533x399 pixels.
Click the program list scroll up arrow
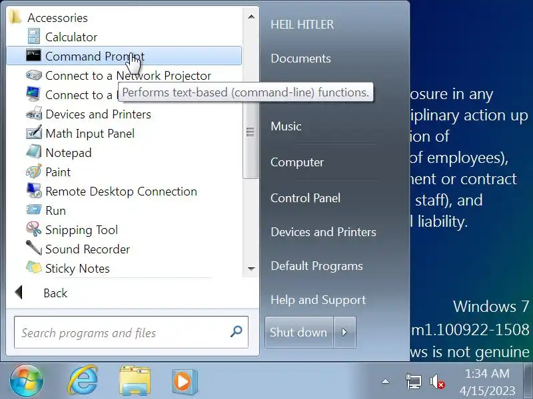pos(251,17)
